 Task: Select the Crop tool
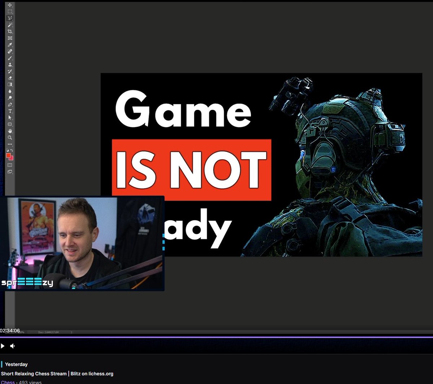point(10,31)
